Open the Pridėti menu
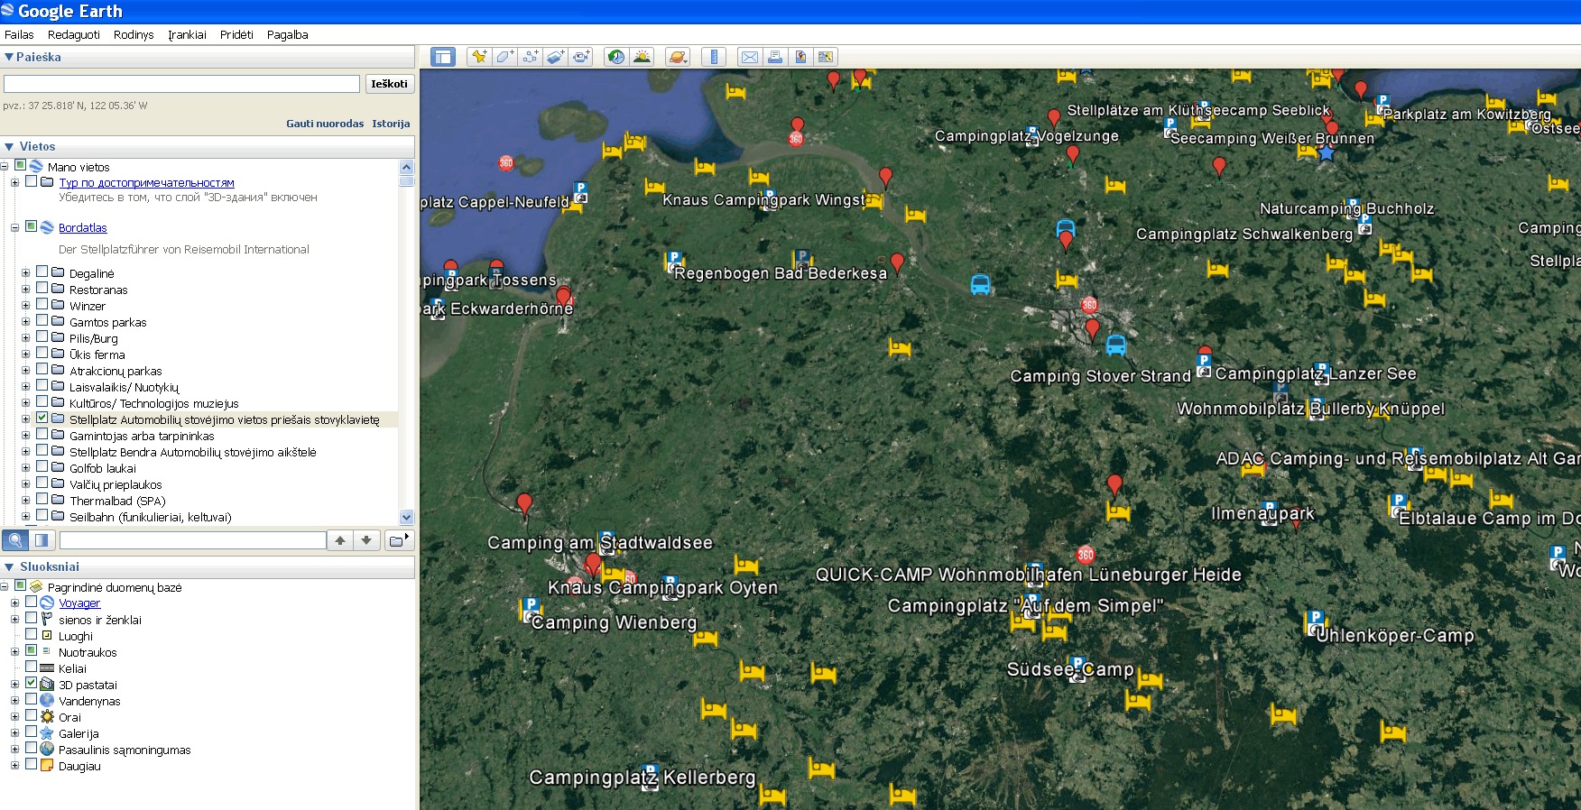 [x=236, y=34]
